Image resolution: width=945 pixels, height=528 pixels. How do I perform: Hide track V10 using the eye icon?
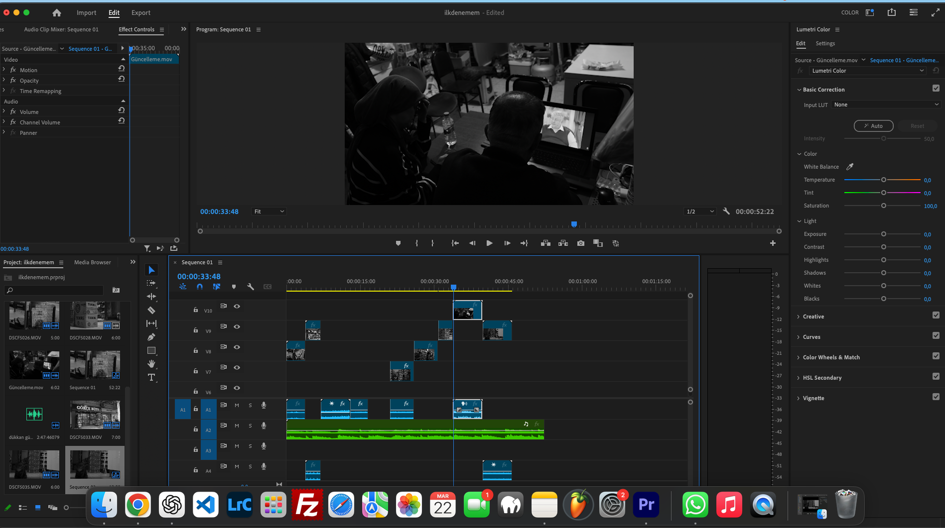237,307
